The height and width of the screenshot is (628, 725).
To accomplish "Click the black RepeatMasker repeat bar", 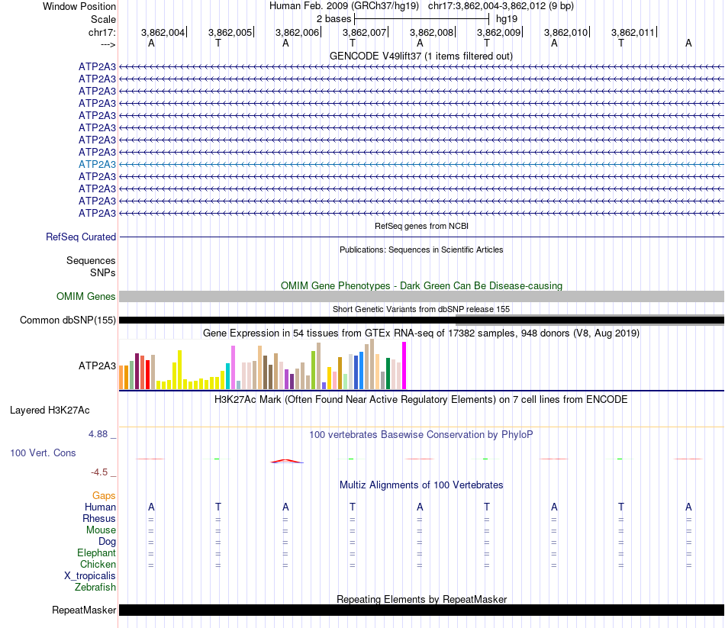I will click(x=421, y=610).
